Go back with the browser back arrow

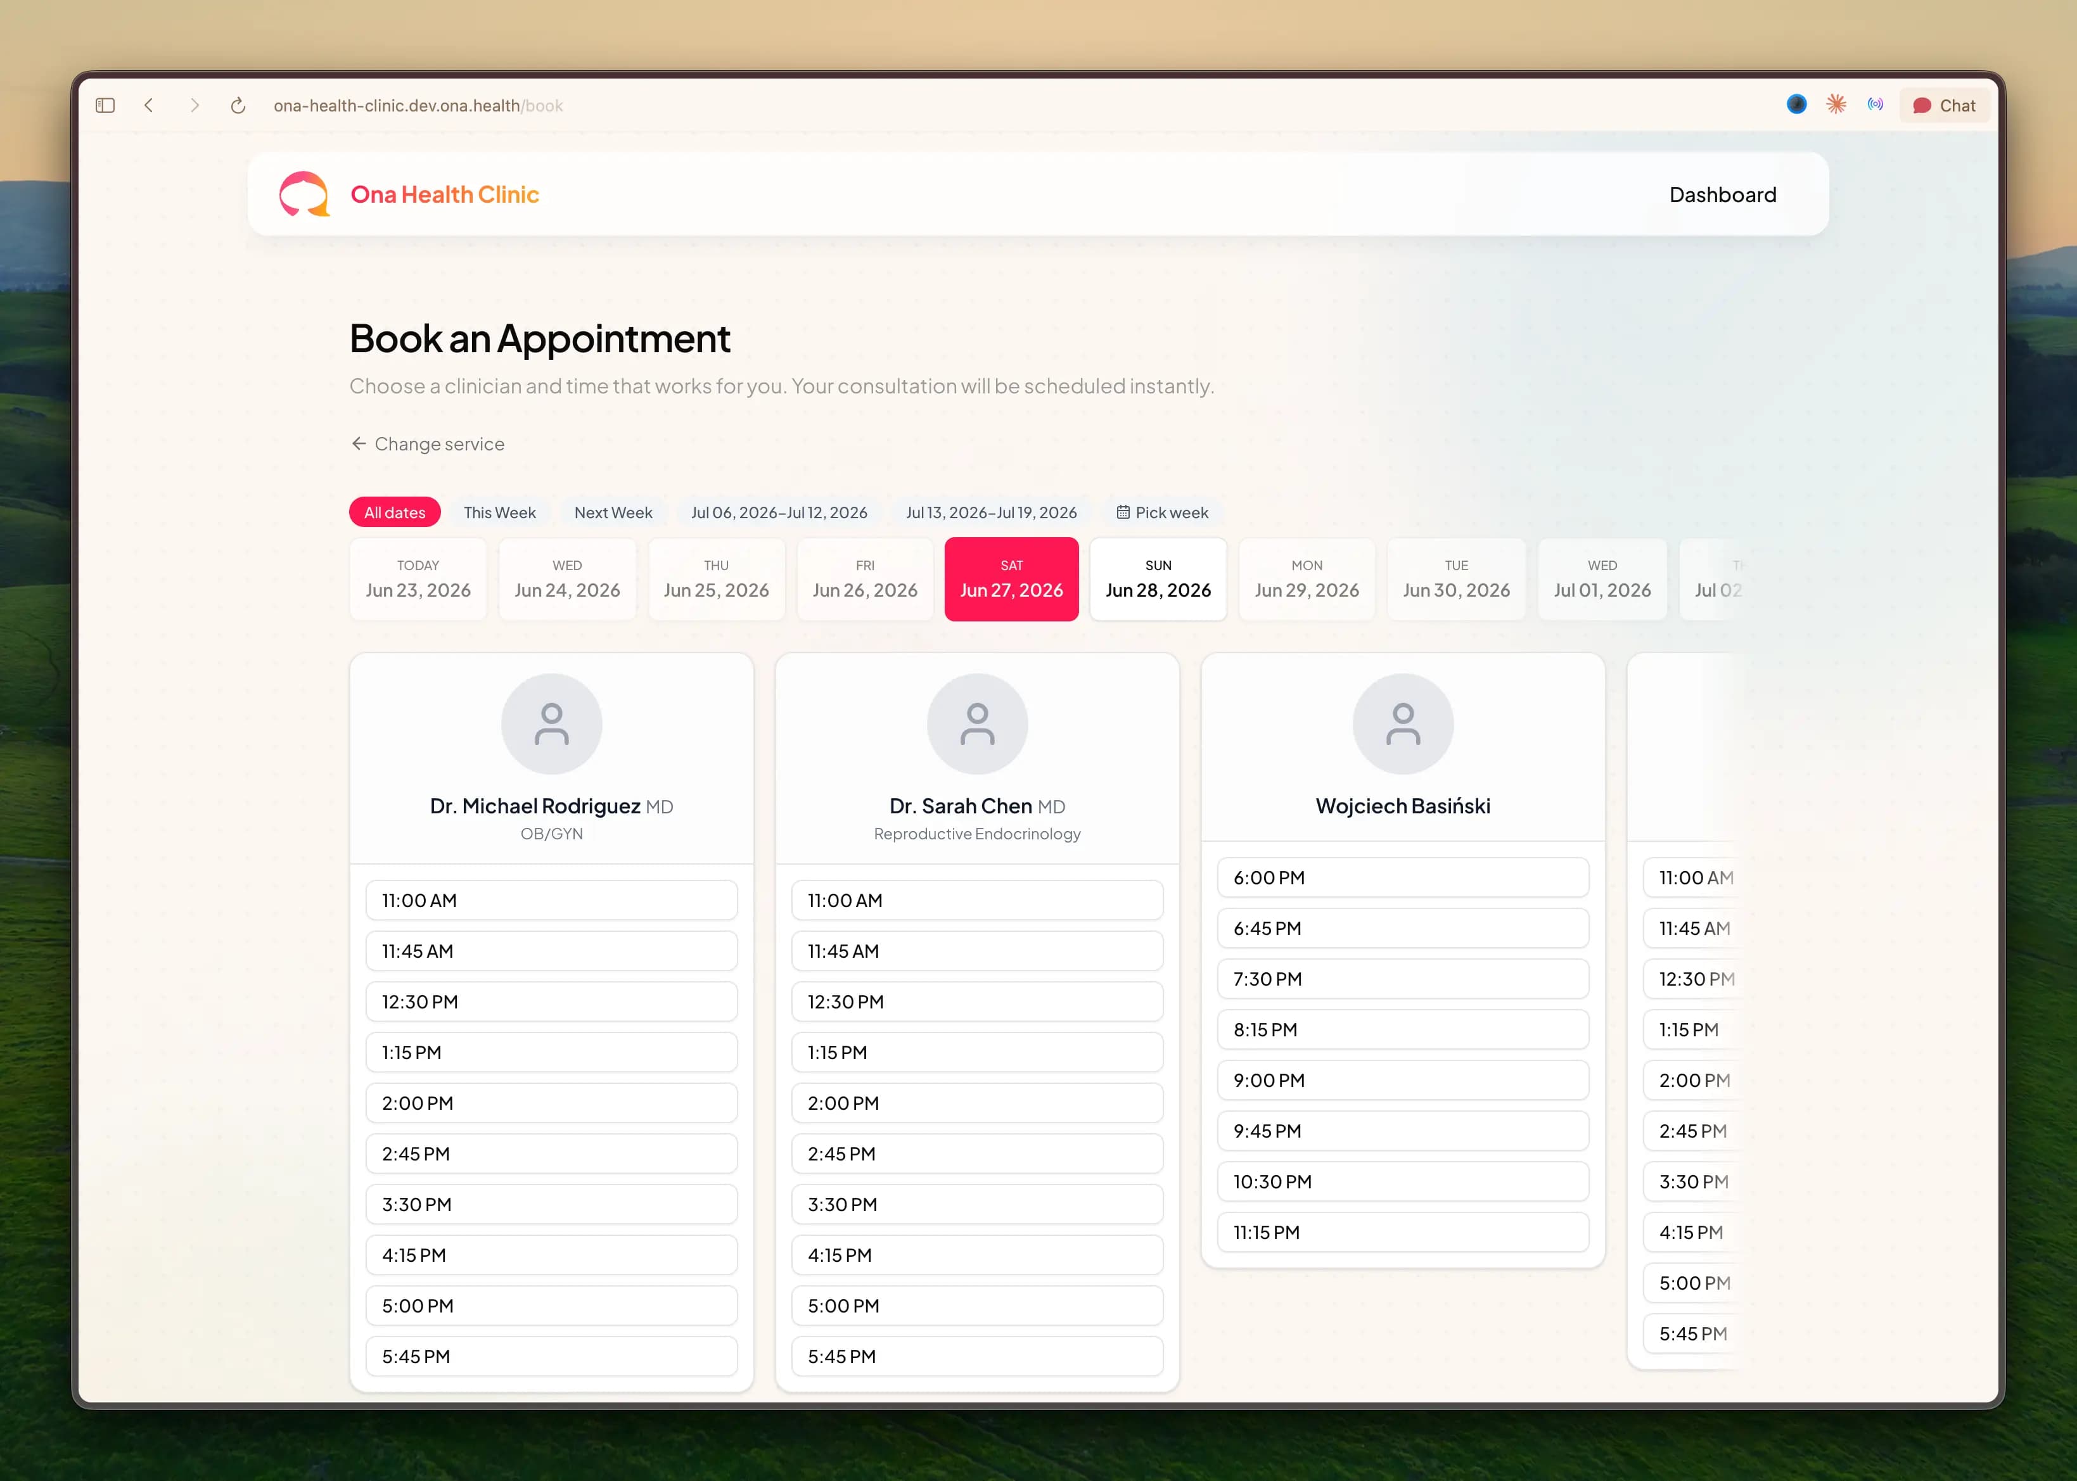click(149, 106)
